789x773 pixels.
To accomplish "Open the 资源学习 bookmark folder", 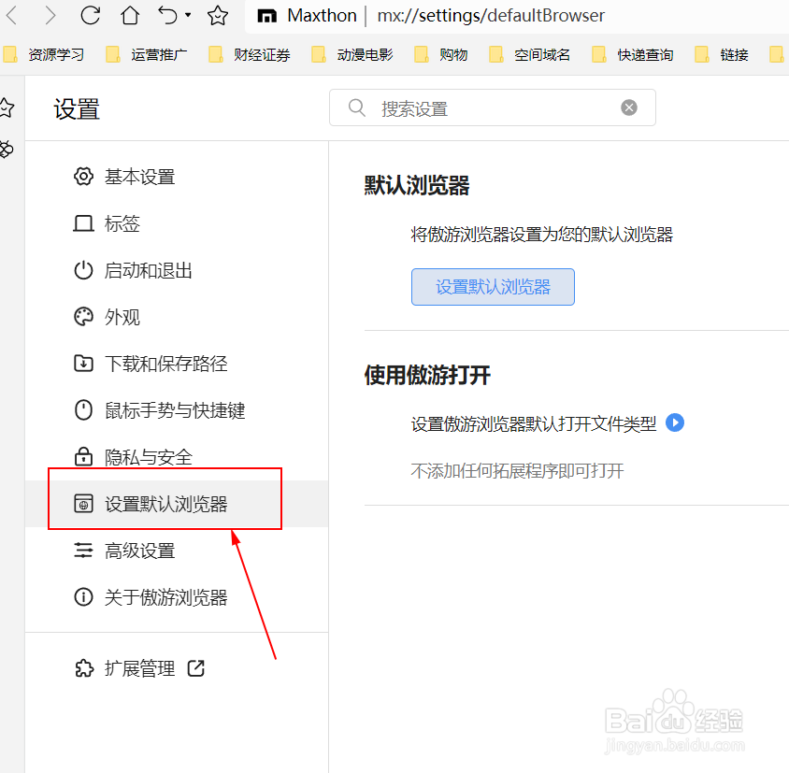I will (44, 54).
